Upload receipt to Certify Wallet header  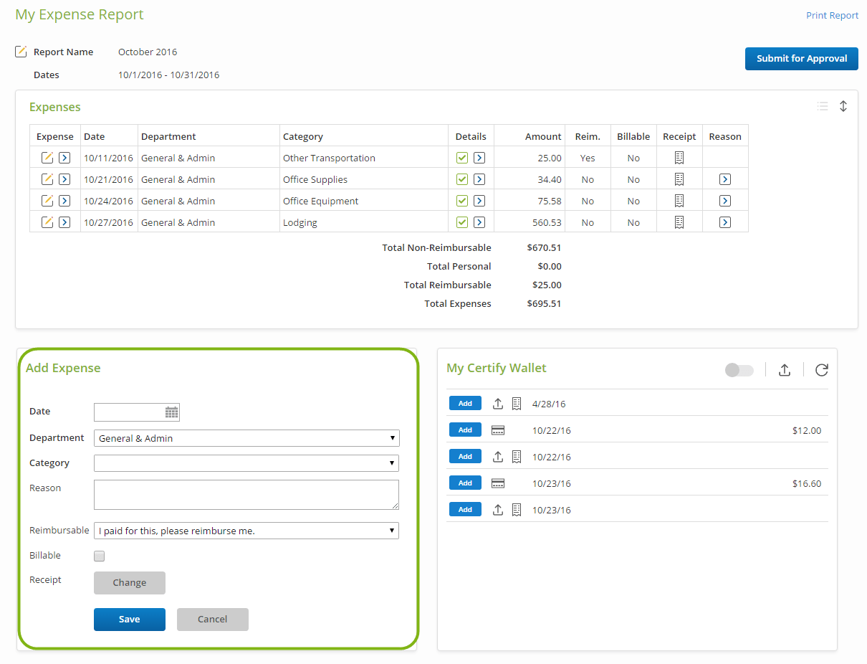click(x=785, y=370)
